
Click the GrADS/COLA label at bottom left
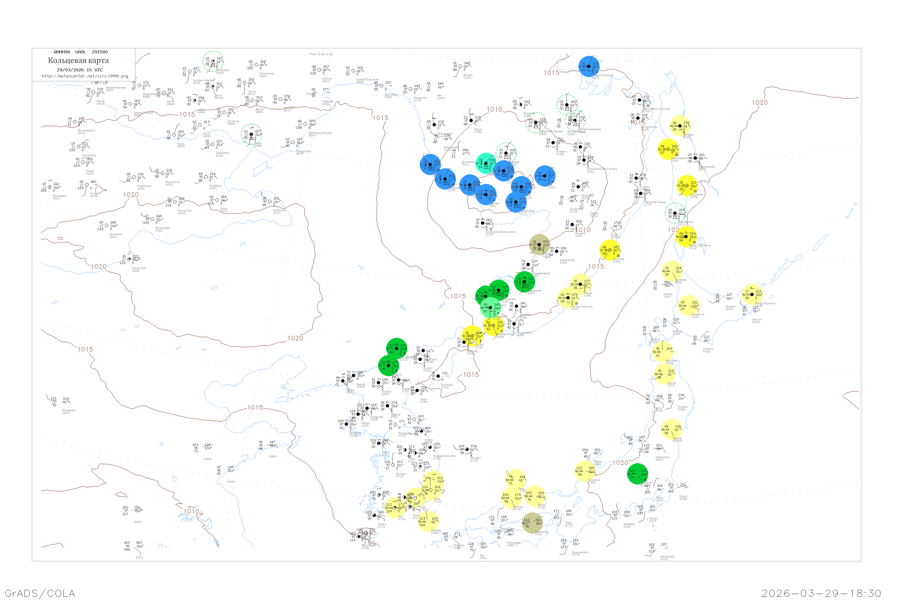click(x=40, y=593)
